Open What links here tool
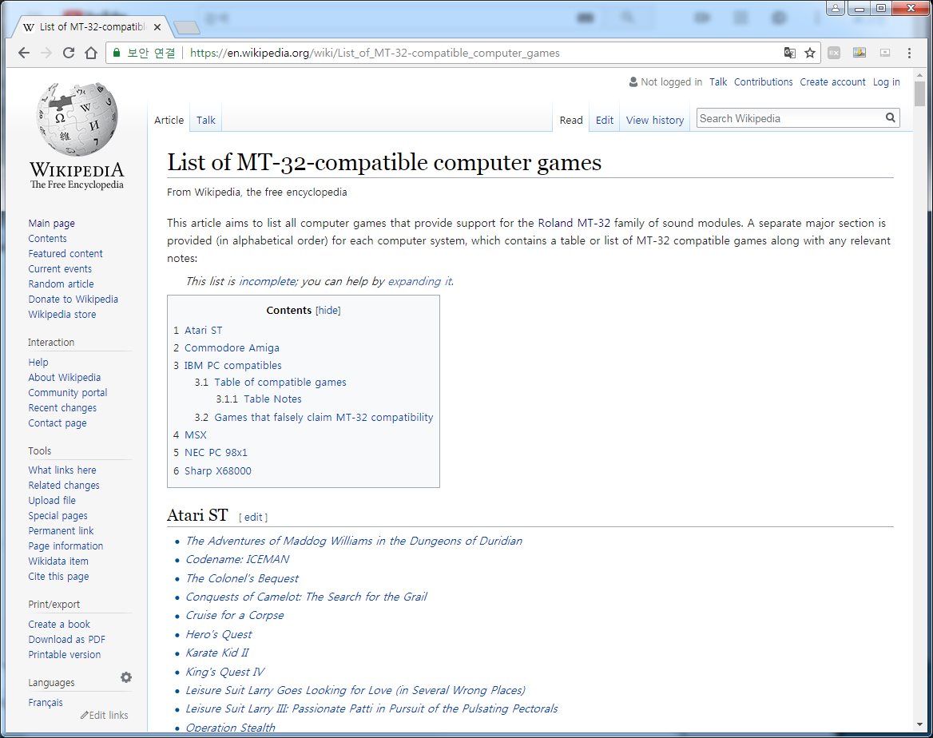The height and width of the screenshot is (738, 933). pos(62,470)
